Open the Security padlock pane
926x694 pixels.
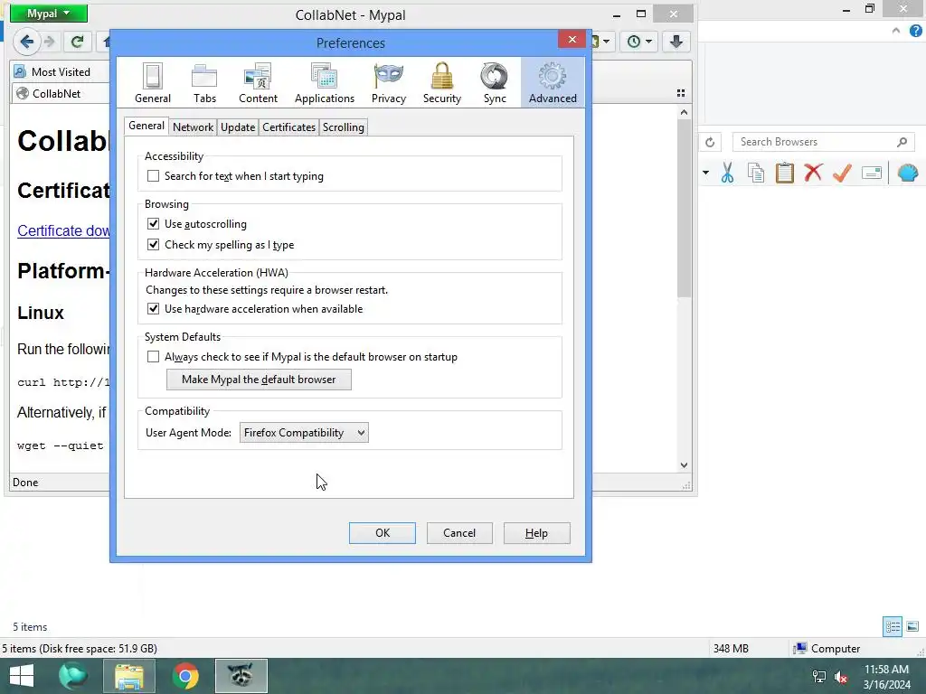(441, 83)
